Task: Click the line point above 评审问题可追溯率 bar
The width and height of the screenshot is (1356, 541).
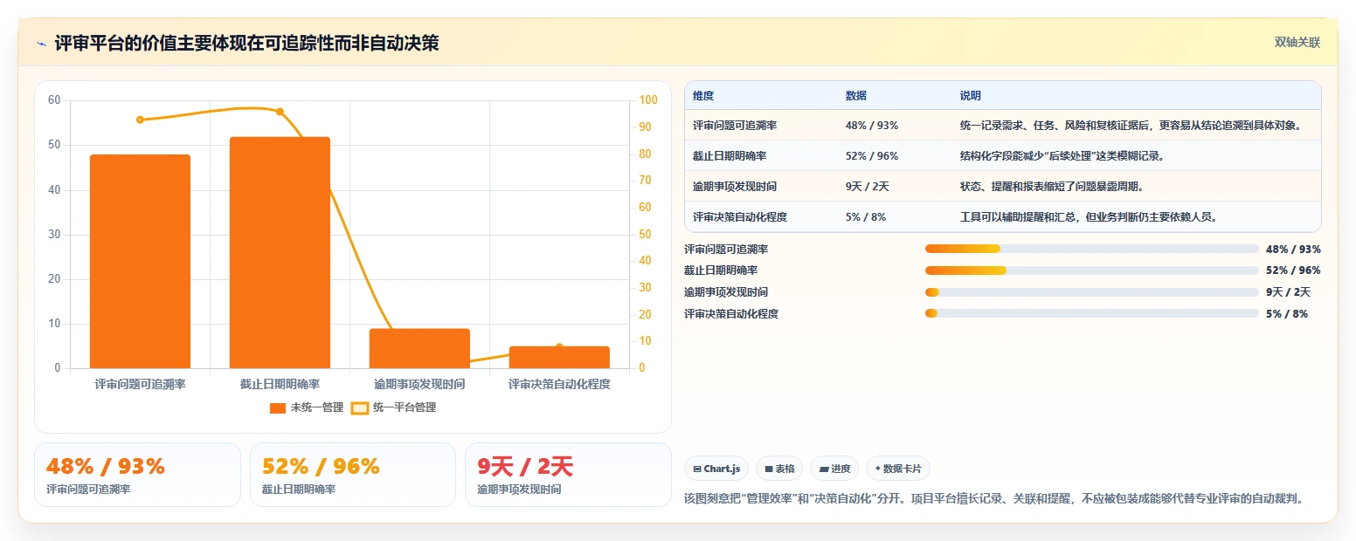Action: [x=140, y=120]
